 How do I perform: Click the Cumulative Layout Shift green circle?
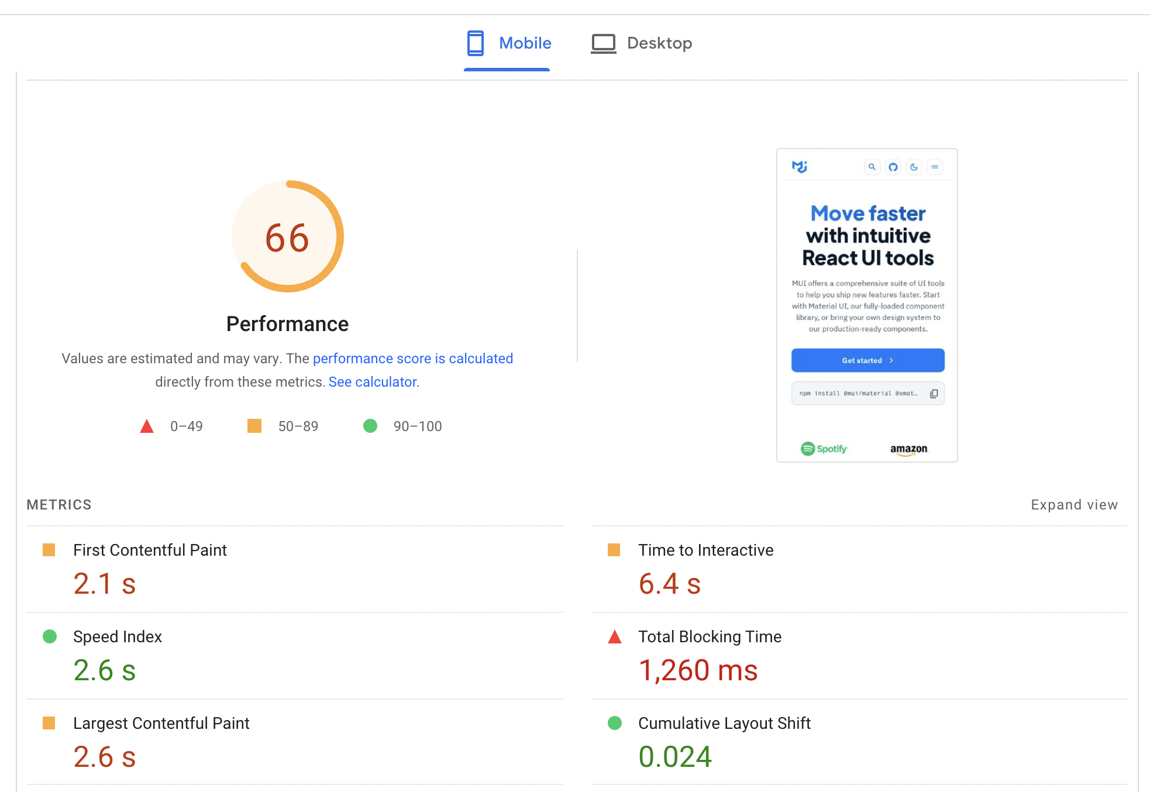point(614,723)
